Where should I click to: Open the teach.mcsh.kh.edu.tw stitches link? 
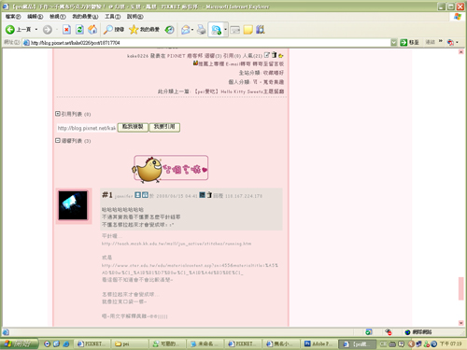(177, 244)
